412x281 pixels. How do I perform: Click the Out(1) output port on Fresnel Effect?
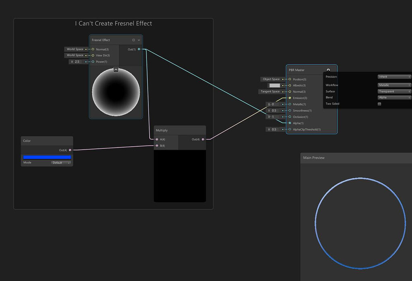[139, 49]
